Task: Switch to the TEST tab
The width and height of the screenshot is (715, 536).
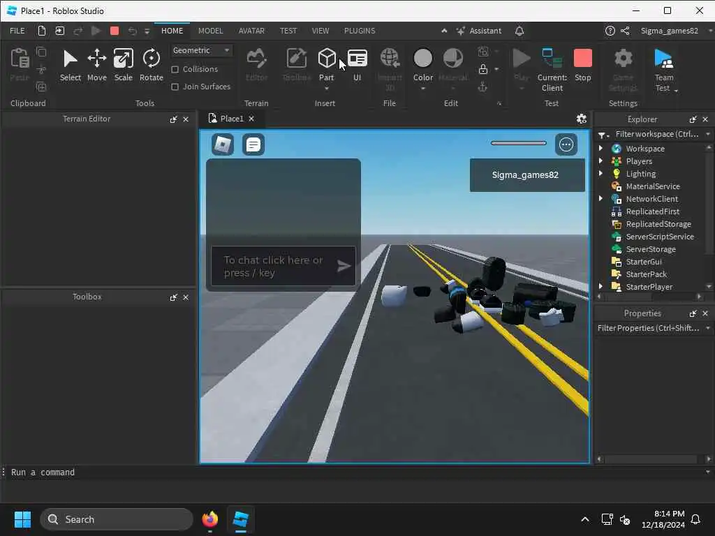Action: pyautogui.click(x=288, y=31)
